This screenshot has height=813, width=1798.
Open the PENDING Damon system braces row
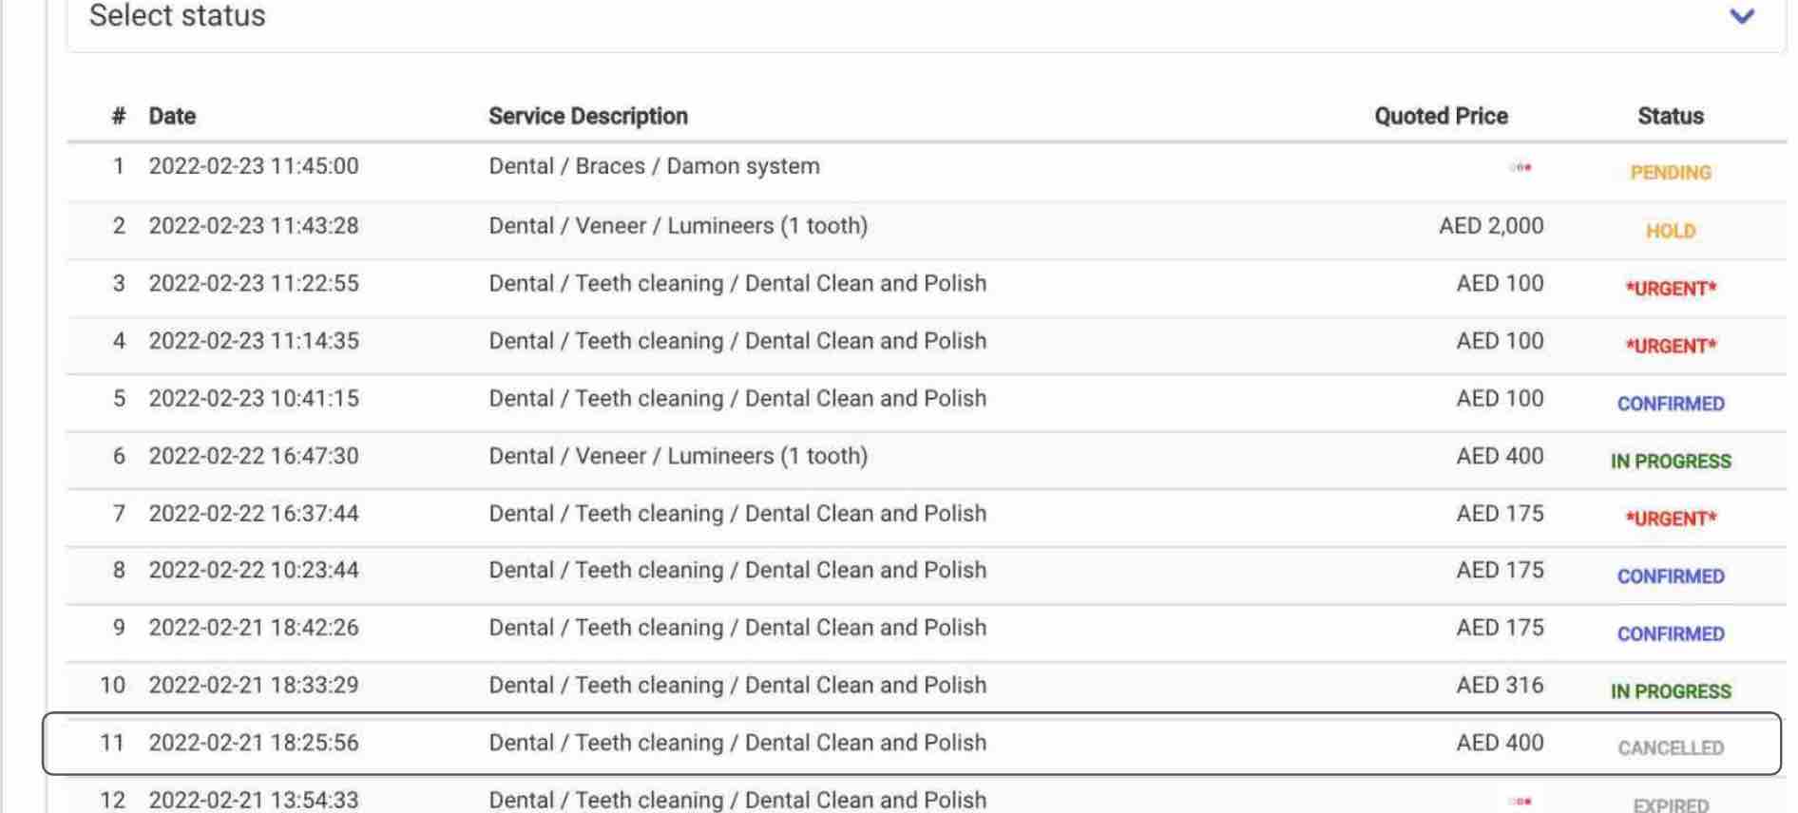(x=927, y=172)
